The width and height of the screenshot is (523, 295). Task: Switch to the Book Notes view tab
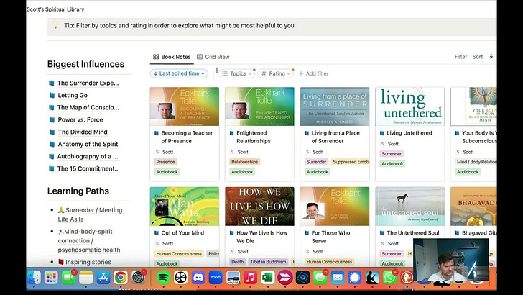172,57
